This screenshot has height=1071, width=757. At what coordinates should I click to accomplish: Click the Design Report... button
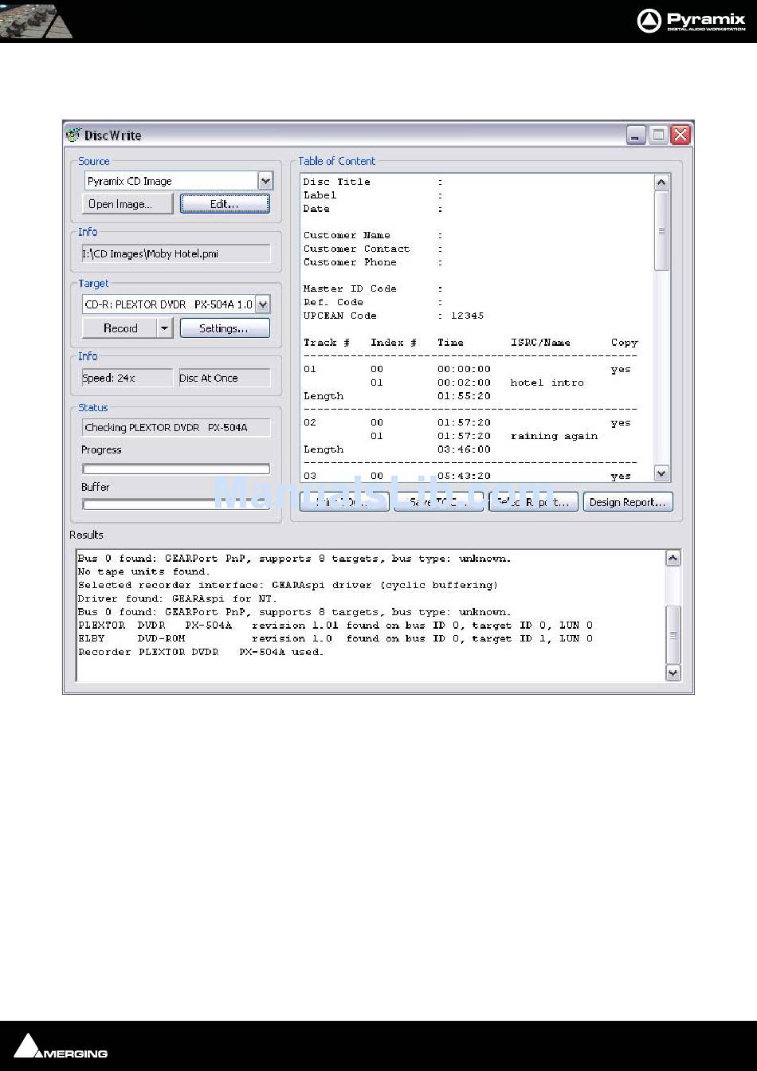pos(628,502)
